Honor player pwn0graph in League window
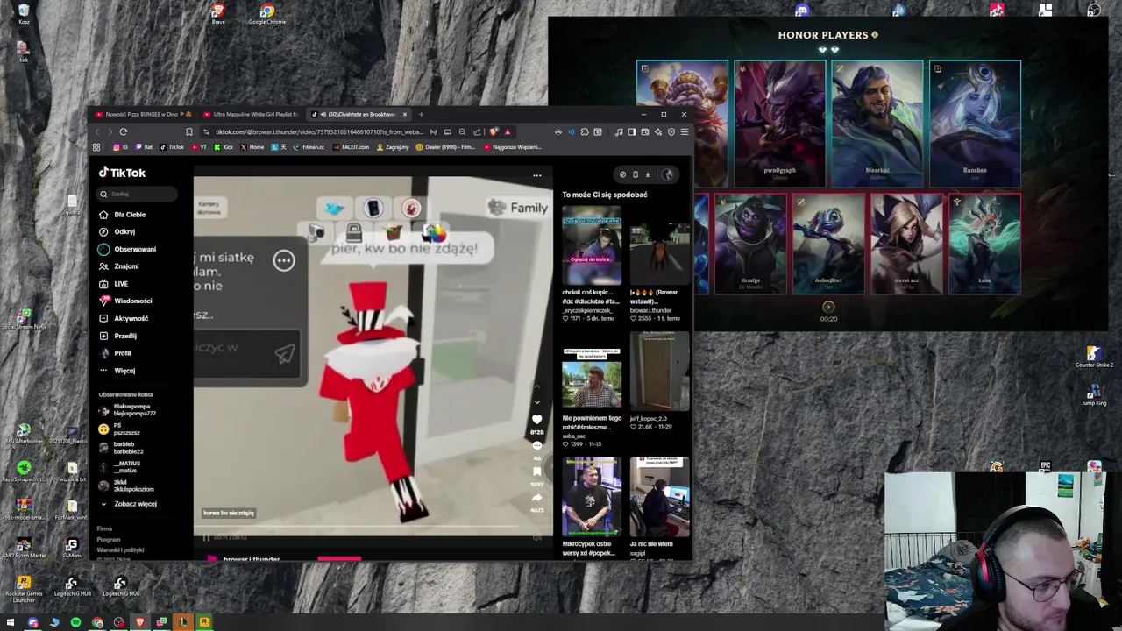This screenshot has width=1122, height=631. pos(779,124)
